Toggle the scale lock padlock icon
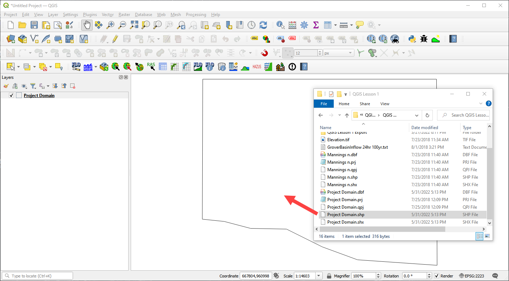Viewport: 509px width, 281px height. coord(329,276)
